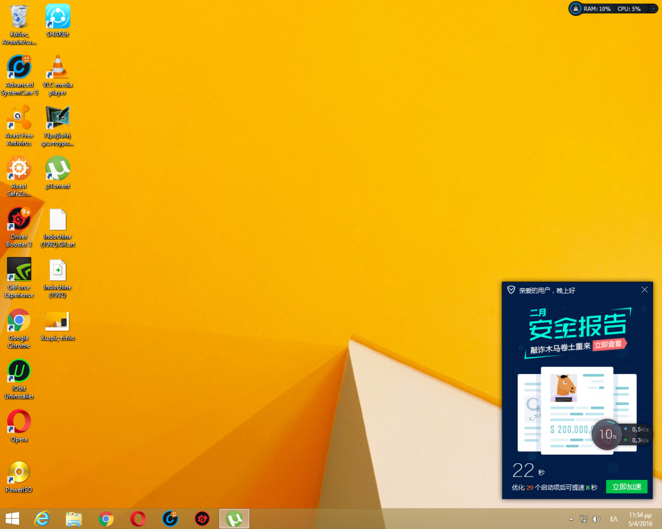Close the Chinese security report popup
Viewport: 662px width, 529px height.
point(644,290)
